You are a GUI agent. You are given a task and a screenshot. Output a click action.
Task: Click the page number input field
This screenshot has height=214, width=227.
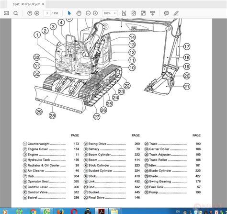(x=47, y=13)
